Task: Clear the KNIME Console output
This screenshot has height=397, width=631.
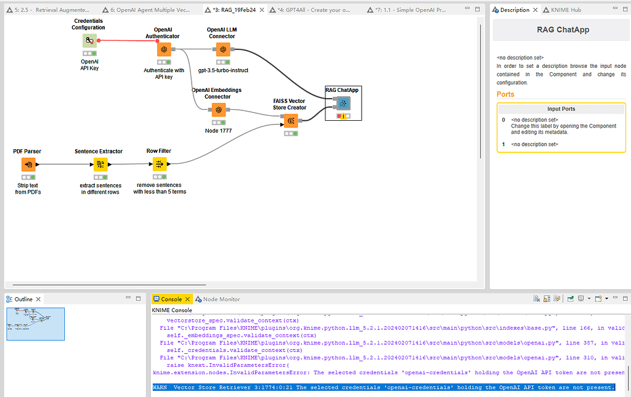Action: [x=537, y=298]
